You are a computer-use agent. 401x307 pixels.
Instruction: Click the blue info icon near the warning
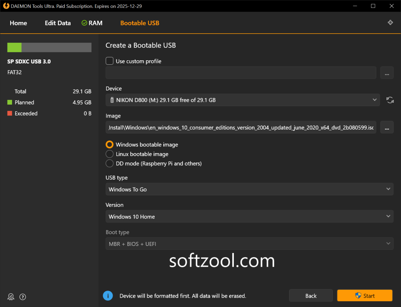(x=108, y=295)
